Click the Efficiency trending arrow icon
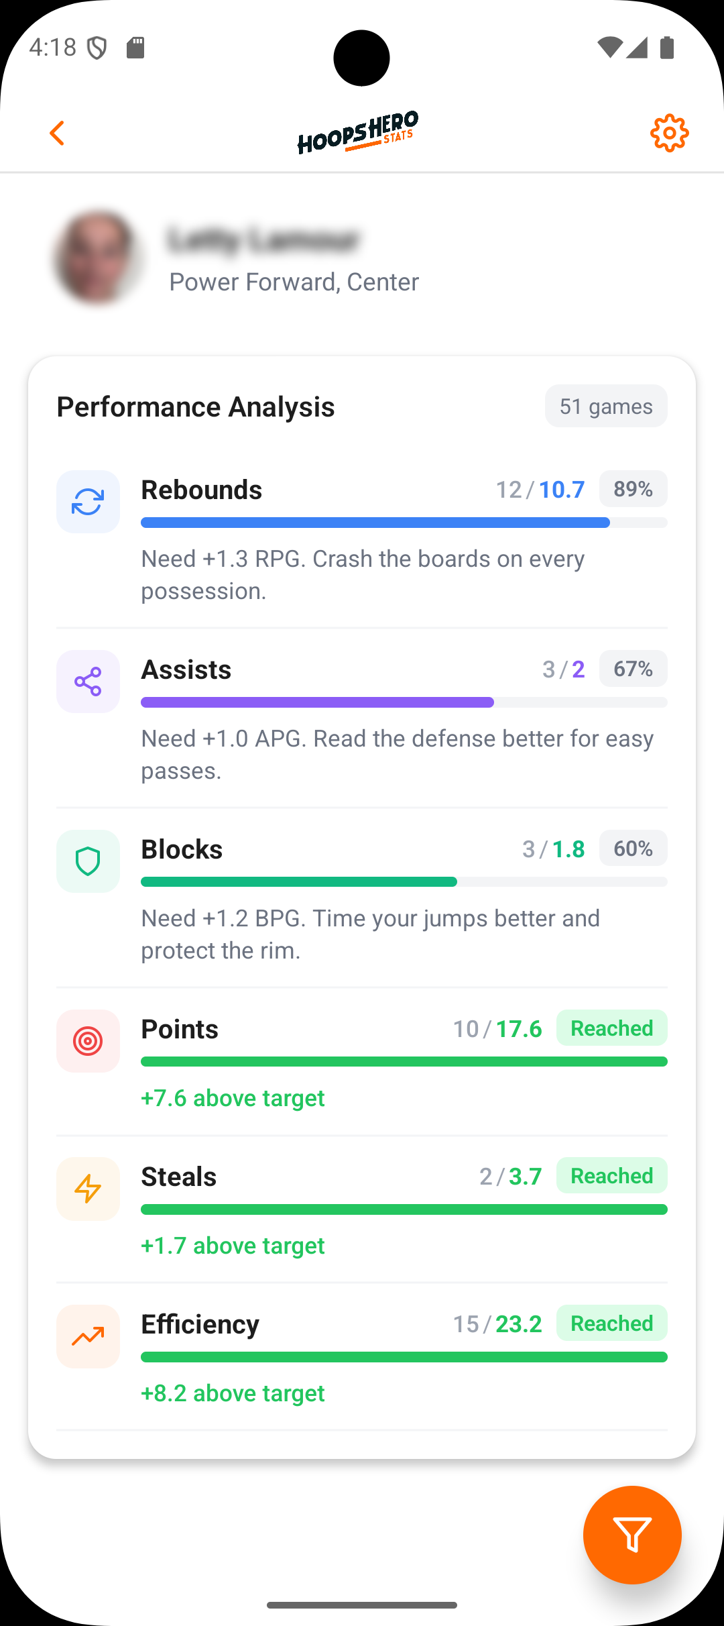 (x=87, y=1336)
